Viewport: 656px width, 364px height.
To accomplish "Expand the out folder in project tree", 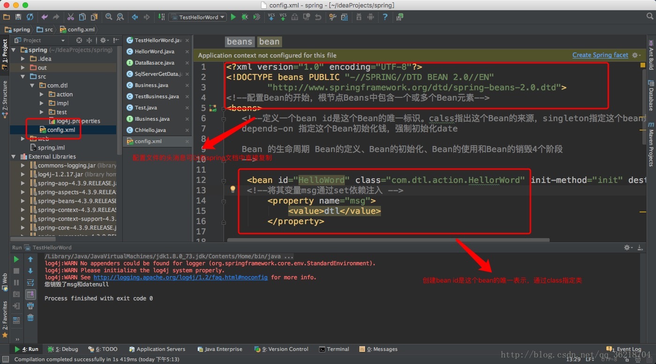I will pos(22,68).
